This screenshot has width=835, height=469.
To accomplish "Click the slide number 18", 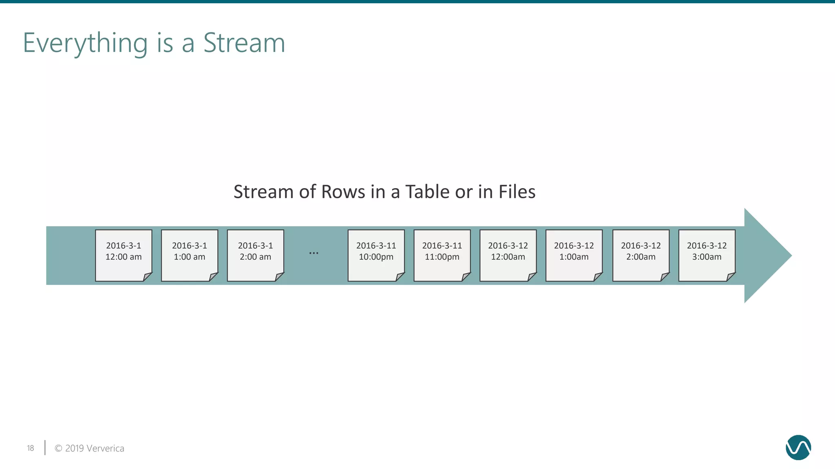I will coord(31,448).
